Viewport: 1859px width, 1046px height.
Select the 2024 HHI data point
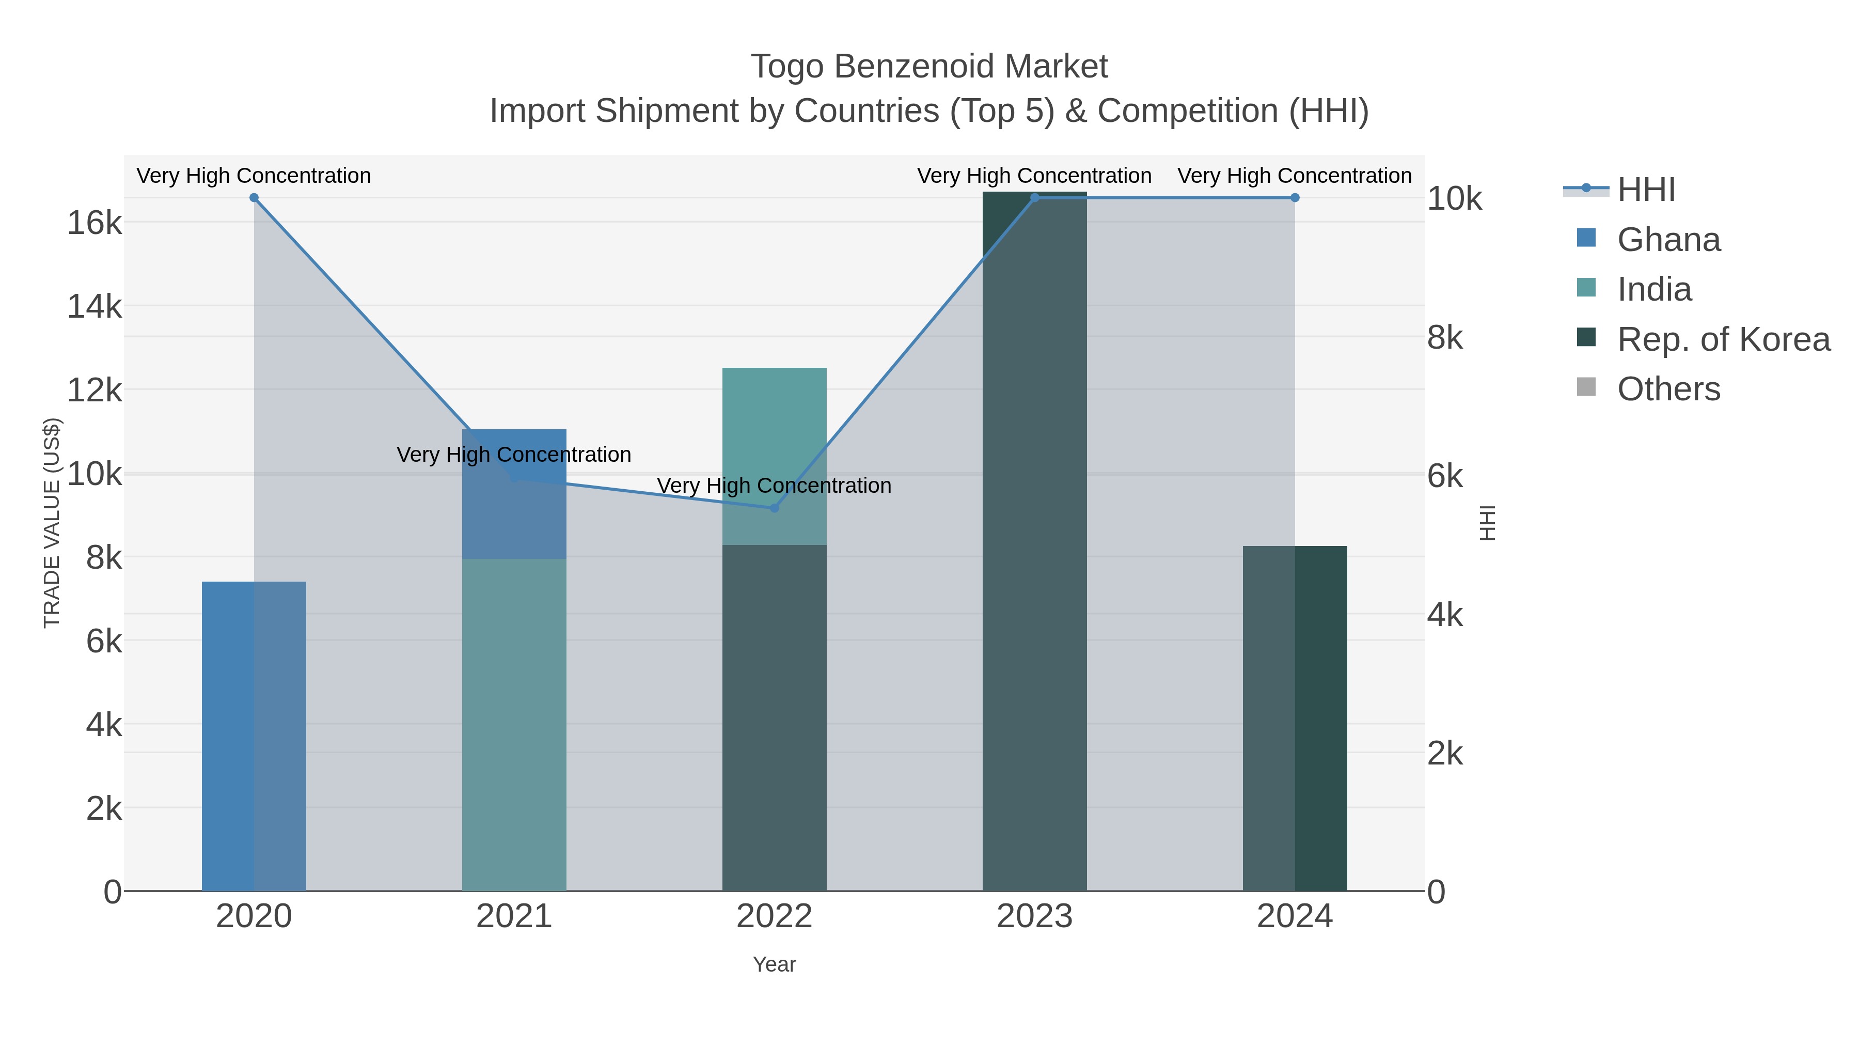(1295, 198)
